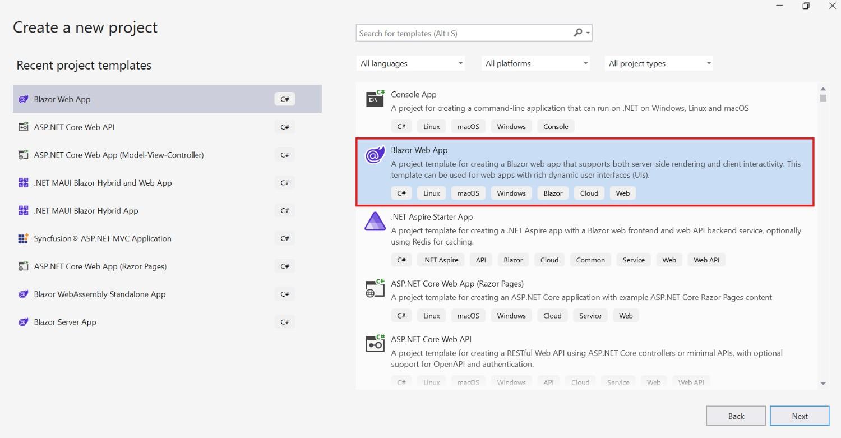Select ASP.NET Core Web API in recent templates
The image size is (841, 438).
pos(167,127)
